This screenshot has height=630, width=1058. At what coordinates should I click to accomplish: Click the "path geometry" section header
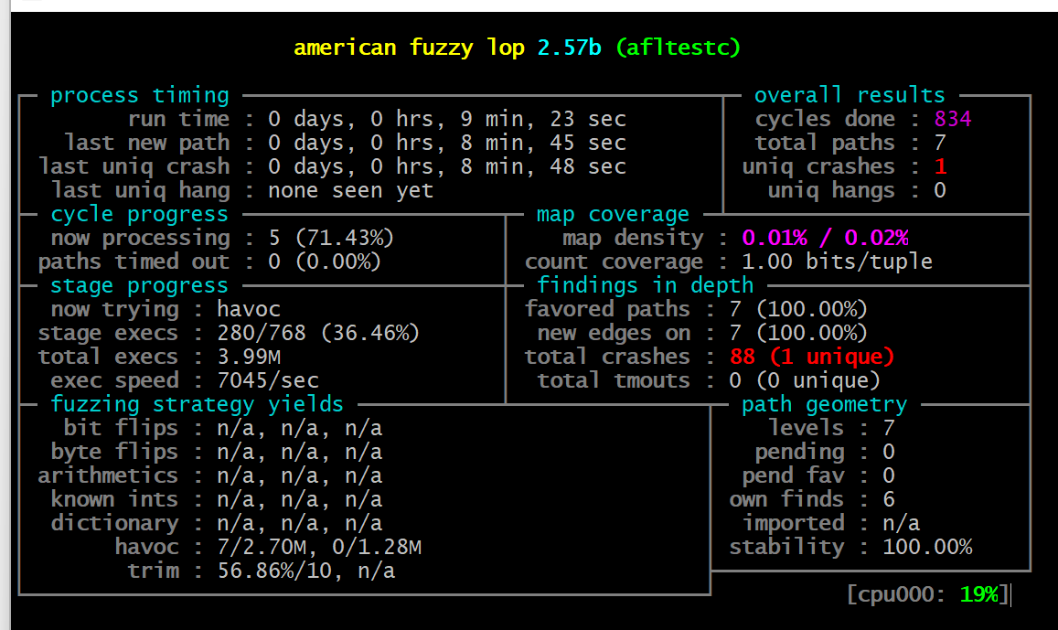point(825,405)
